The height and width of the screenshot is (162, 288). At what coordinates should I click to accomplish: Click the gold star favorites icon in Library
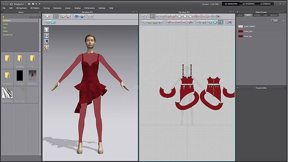pyautogui.click(x=4, y=17)
